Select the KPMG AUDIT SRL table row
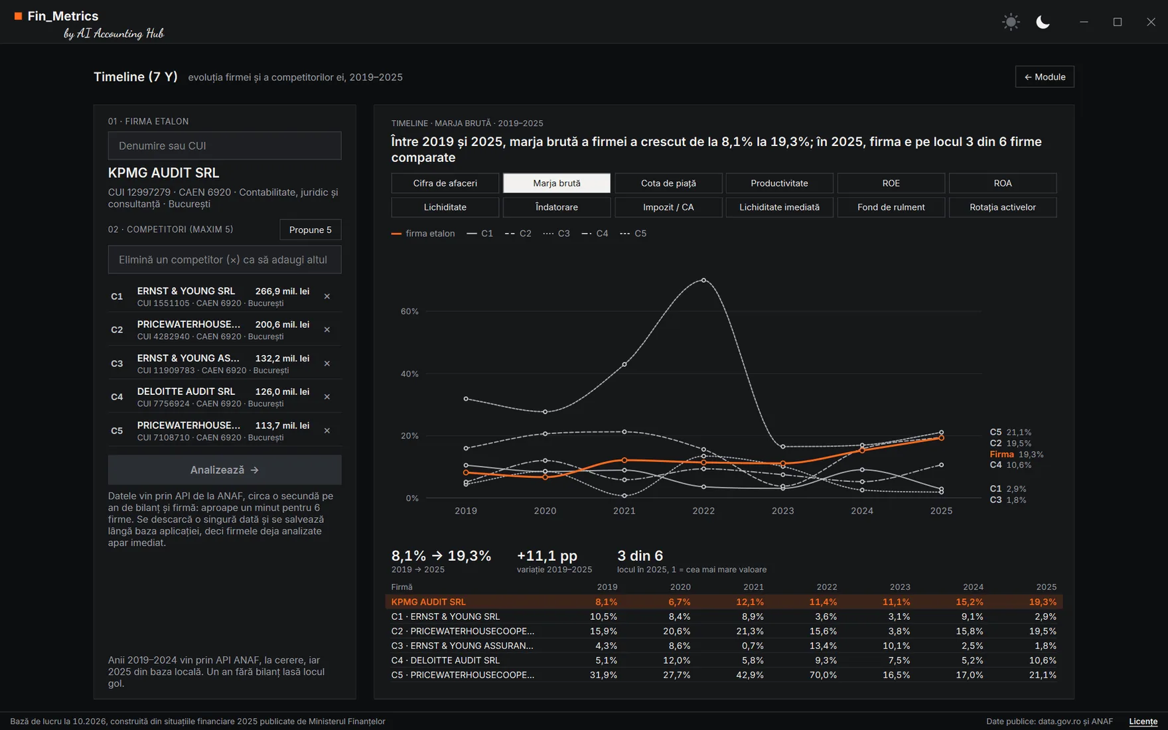 click(x=724, y=602)
